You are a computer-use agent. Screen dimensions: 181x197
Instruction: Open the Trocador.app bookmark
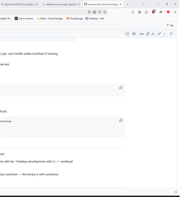(75, 19)
